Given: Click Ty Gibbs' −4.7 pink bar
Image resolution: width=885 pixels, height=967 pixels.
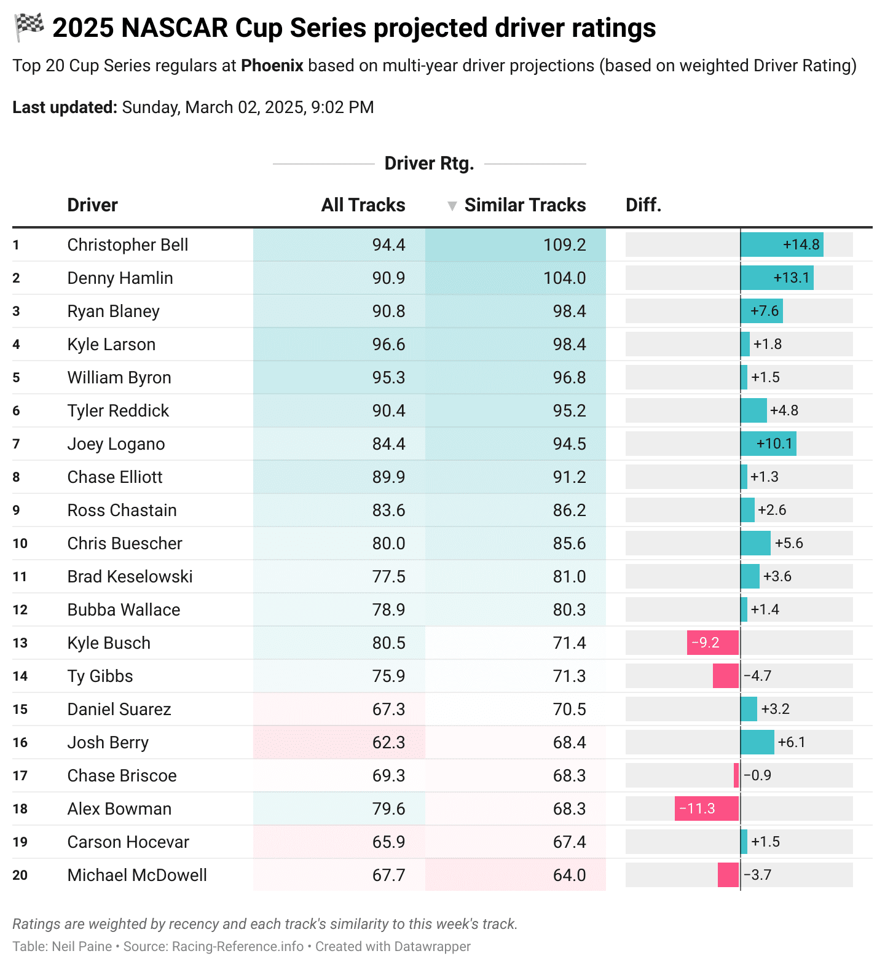Looking at the screenshot, I should pyautogui.click(x=725, y=676).
